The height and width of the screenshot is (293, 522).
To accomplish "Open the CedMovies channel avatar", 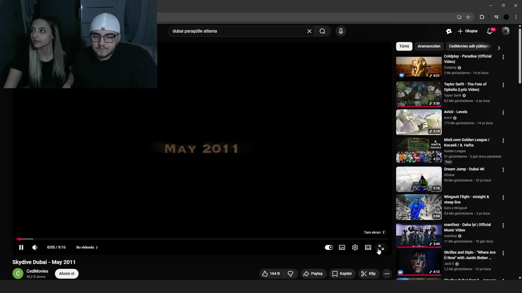I will pyautogui.click(x=18, y=273).
